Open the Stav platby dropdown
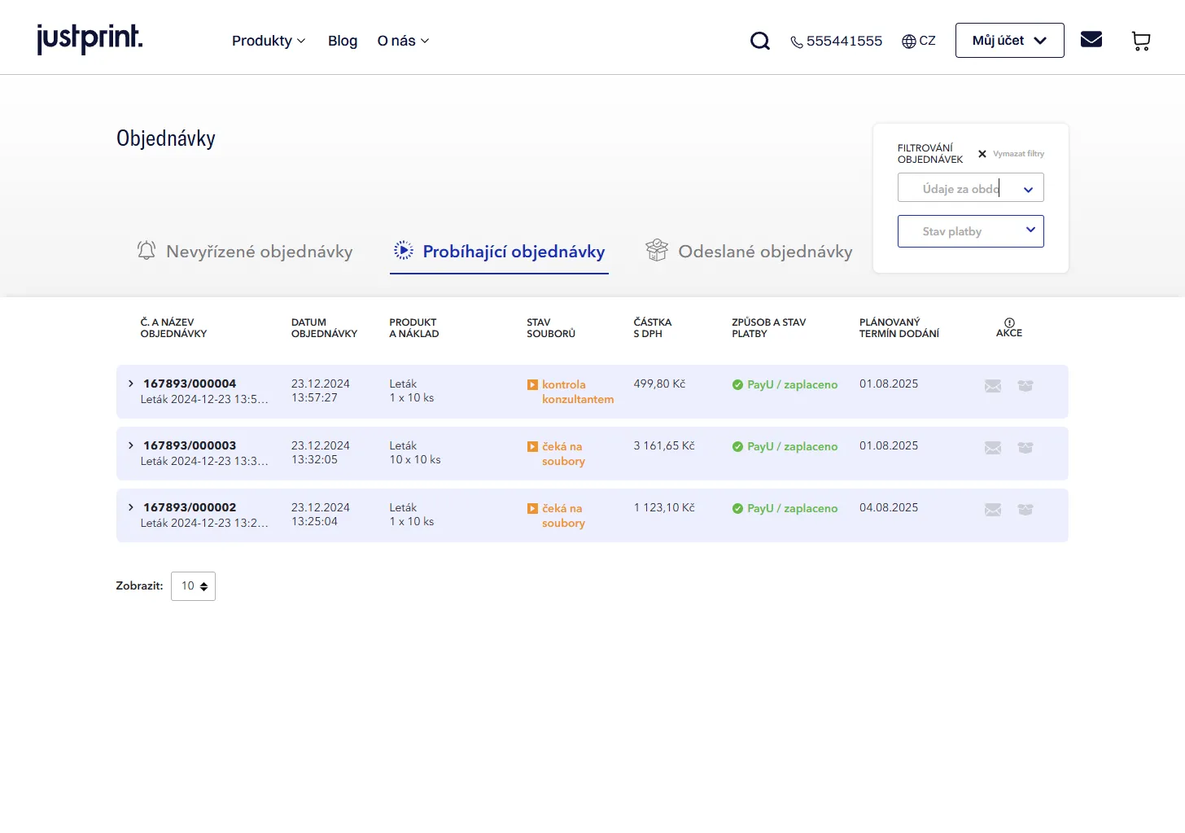Screen dimensions: 1185x833 tap(970, 231)
